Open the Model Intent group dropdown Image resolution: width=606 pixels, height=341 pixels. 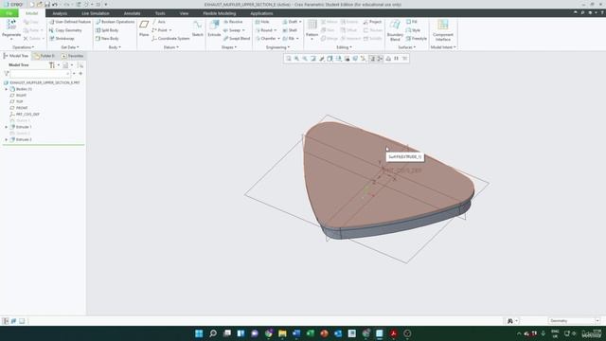click(443, 47)
